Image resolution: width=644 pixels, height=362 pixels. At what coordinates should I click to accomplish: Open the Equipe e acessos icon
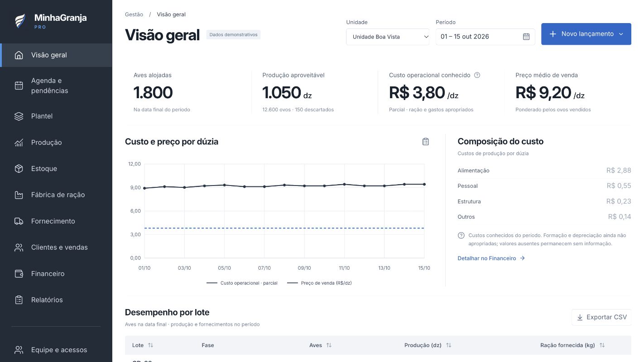(19, 350)
